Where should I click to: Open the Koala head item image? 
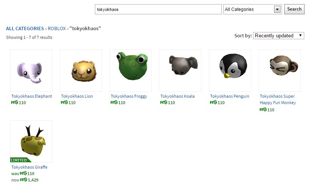click(180, 71)
